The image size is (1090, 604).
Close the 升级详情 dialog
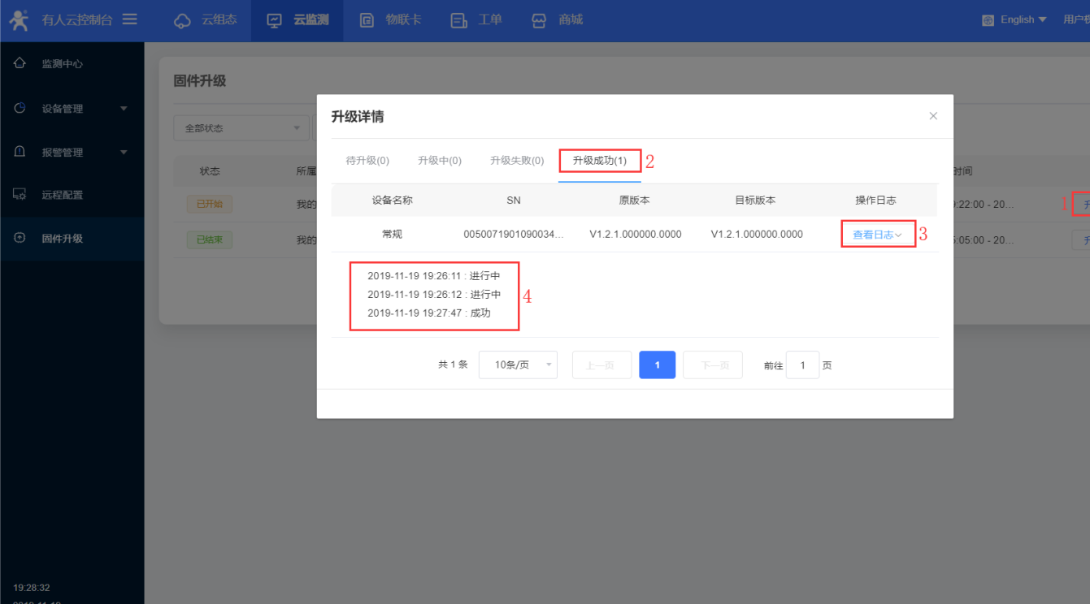click(933, 116)
